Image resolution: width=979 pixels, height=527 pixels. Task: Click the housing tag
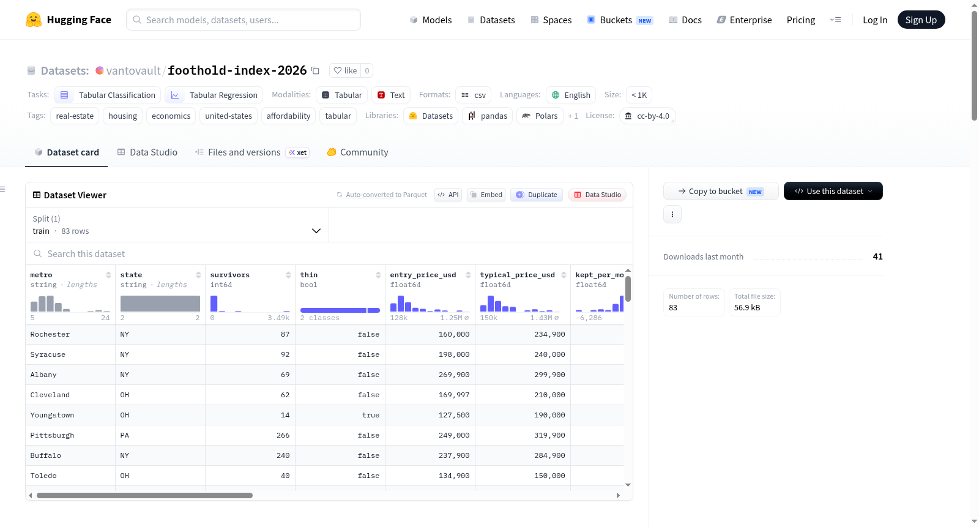(123, 116)
